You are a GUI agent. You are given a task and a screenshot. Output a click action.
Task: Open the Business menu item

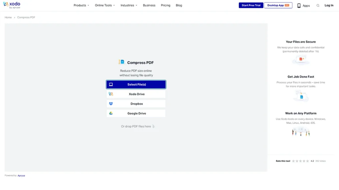coord(149,5)
